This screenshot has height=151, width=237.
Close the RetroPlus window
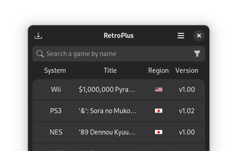tap(199, 36)
